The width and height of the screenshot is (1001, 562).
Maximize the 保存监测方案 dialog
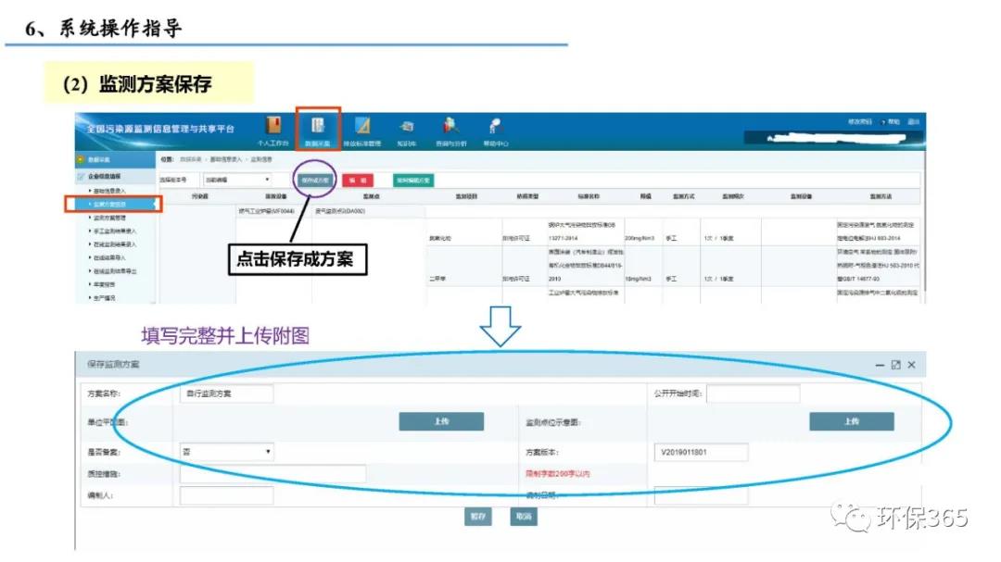point(895,366)
